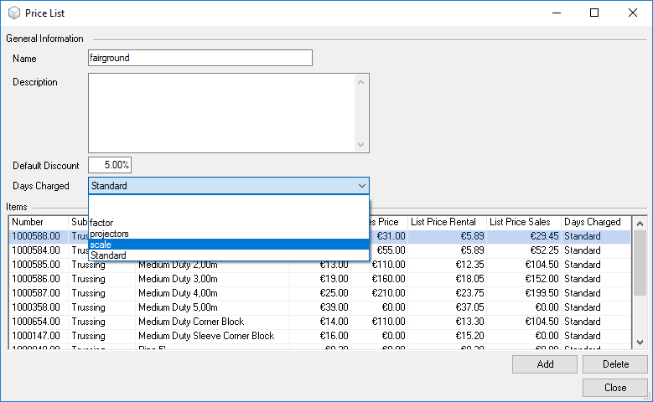Click the Close button
The width and height of the screenshot is (653, 402).
tap(614, 388)
